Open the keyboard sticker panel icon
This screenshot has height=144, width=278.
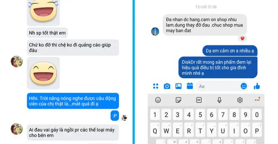178,100
